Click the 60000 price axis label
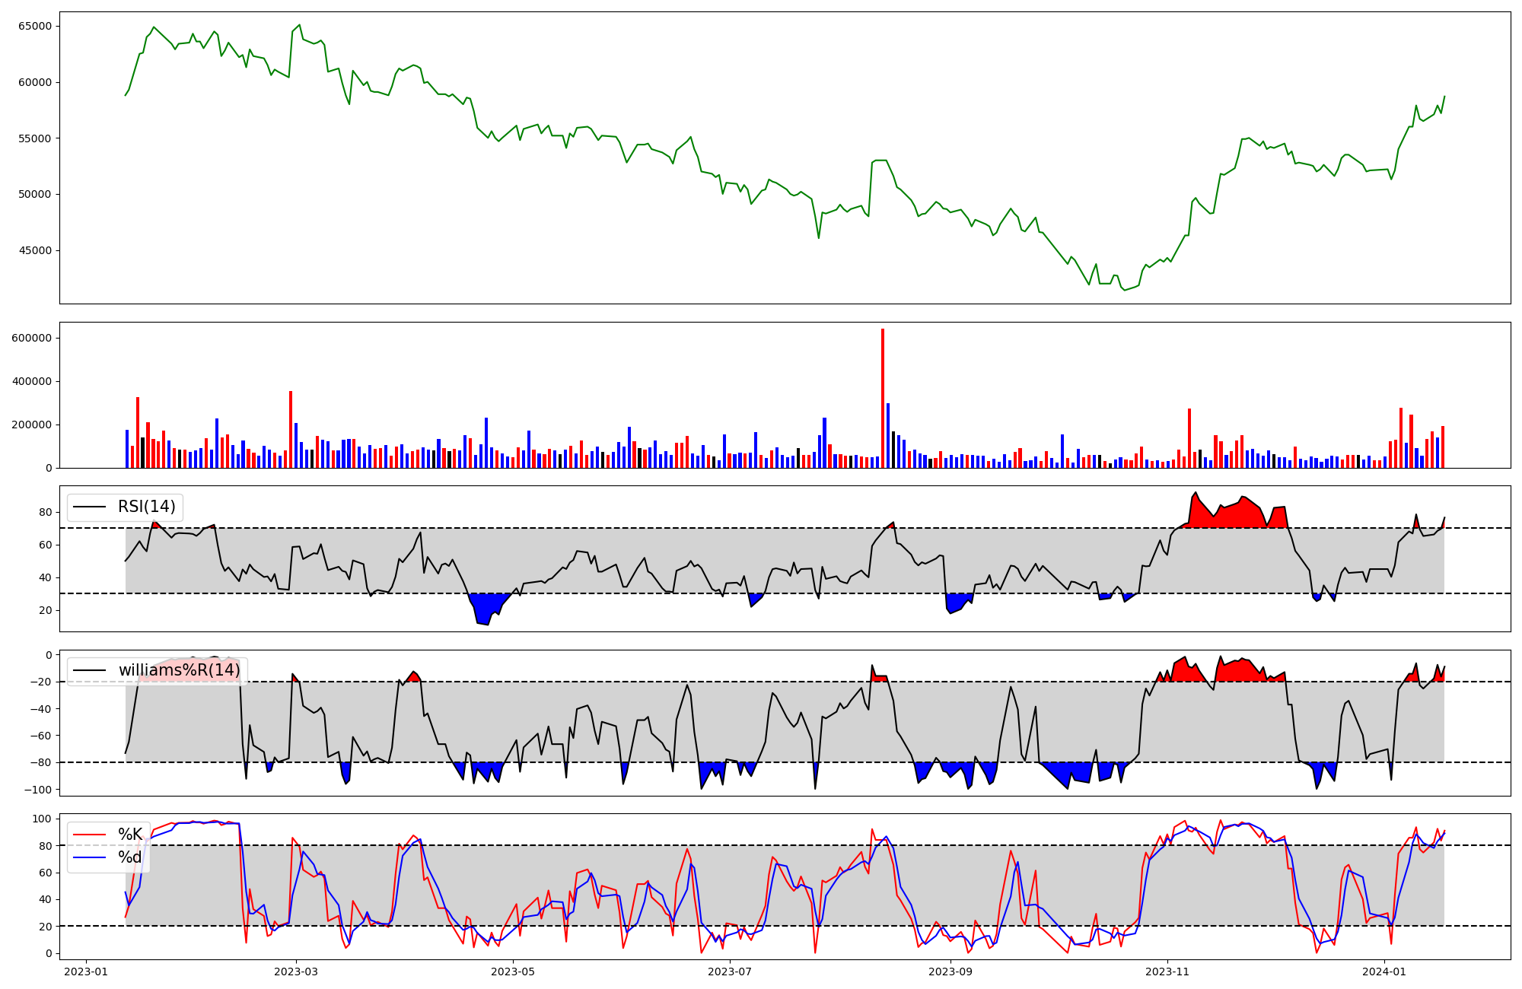The height and width of the screenshot is (989, 1522). click(35, 82)
